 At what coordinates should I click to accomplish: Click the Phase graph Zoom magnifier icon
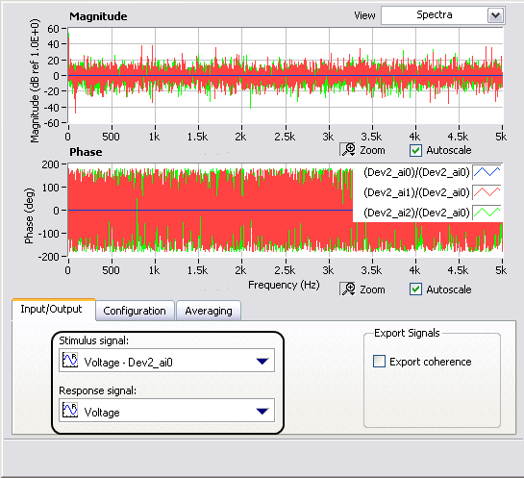coord(347,289)
